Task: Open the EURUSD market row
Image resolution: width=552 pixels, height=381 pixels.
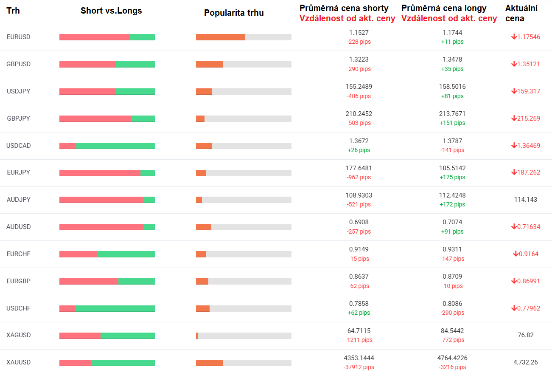Action: [x=19, y=37]
